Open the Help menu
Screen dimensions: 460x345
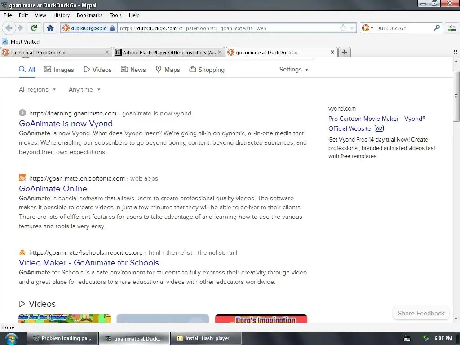134,15
